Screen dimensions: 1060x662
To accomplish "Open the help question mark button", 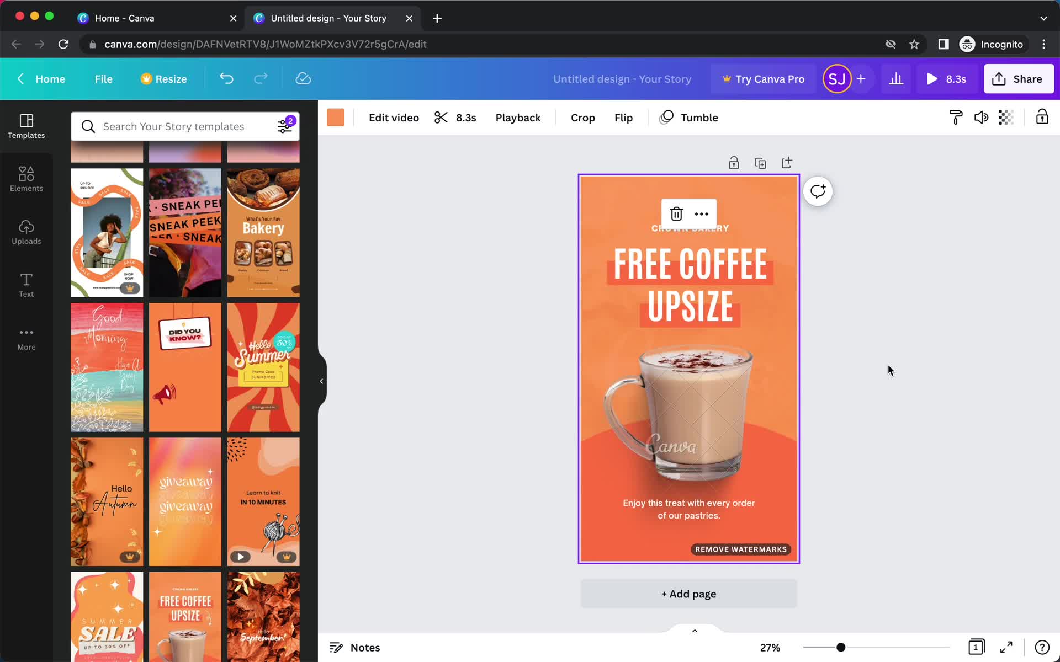I will [x=1042, y=647].
